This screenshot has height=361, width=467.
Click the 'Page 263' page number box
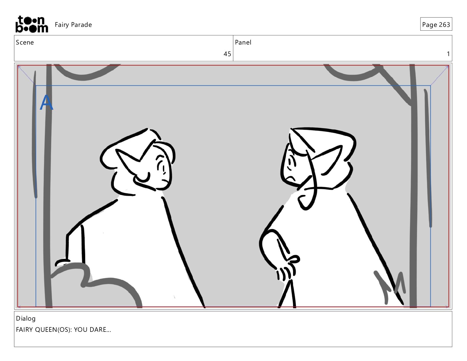436,24
